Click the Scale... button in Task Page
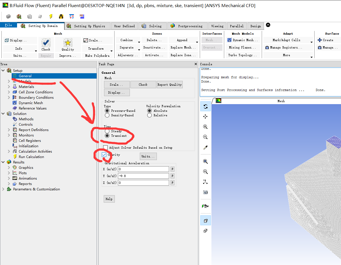The width and height of the screenshot is (341, 265). click(116, 85)
